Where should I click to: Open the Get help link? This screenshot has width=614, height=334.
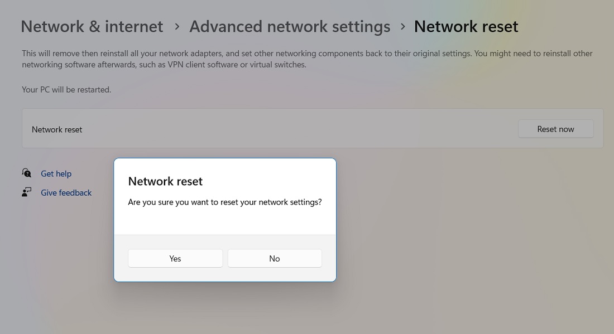[56, 173]
